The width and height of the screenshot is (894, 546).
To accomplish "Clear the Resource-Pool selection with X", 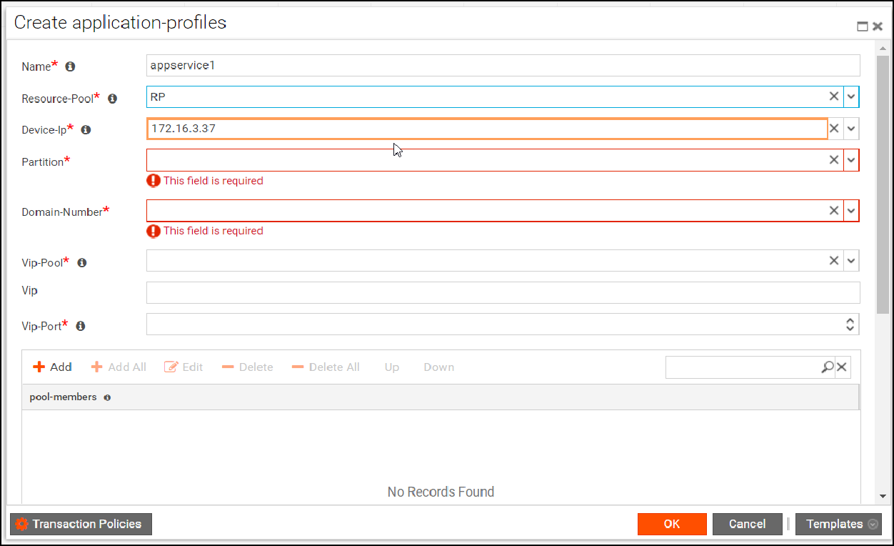I will coord(833,96).
